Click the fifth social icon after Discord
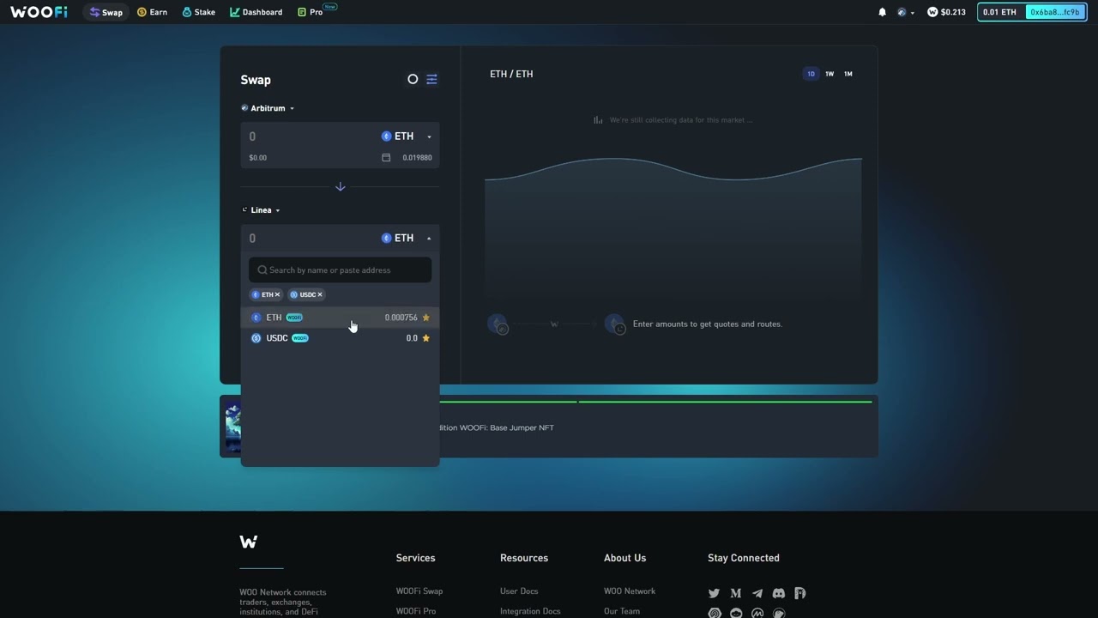The image size is (1098, 618). click(799, 593)
